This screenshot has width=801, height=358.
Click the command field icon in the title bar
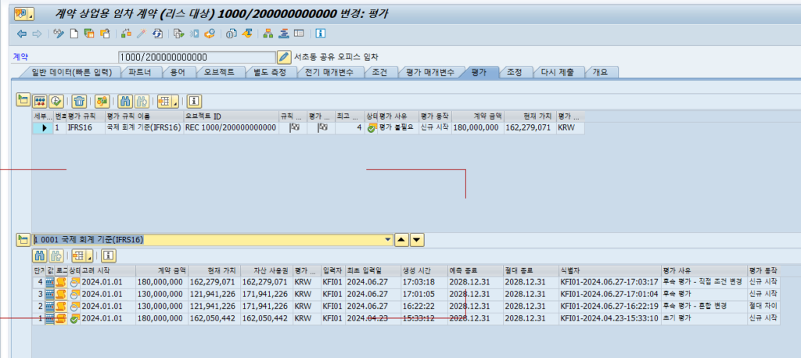click(24, 14)
